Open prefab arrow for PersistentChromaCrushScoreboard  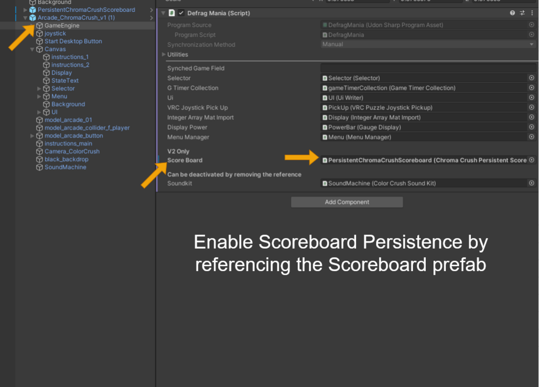[x=151, y=10]
